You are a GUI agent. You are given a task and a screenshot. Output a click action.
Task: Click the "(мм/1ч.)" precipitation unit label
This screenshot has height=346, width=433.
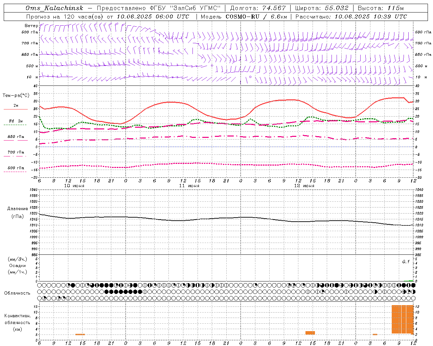click(18, 272)
